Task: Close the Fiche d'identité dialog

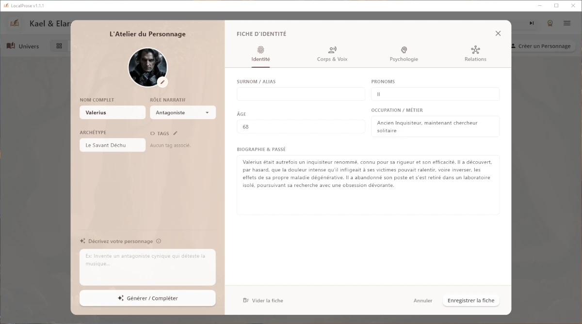Action: point(498,33)
